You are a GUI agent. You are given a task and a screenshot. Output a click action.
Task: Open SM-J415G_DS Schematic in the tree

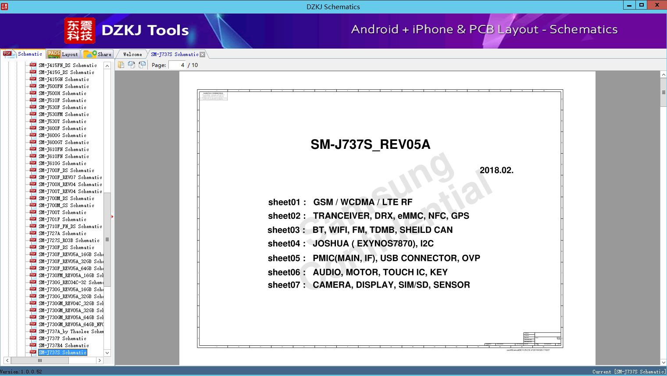coord(66,72)
